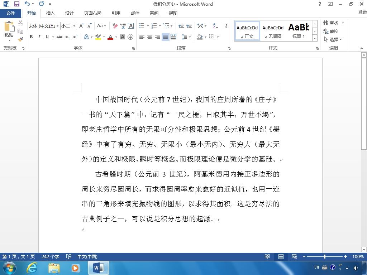The image size is (367, 275).
Task: Apply the 无间隔 style
Action: 273,31
